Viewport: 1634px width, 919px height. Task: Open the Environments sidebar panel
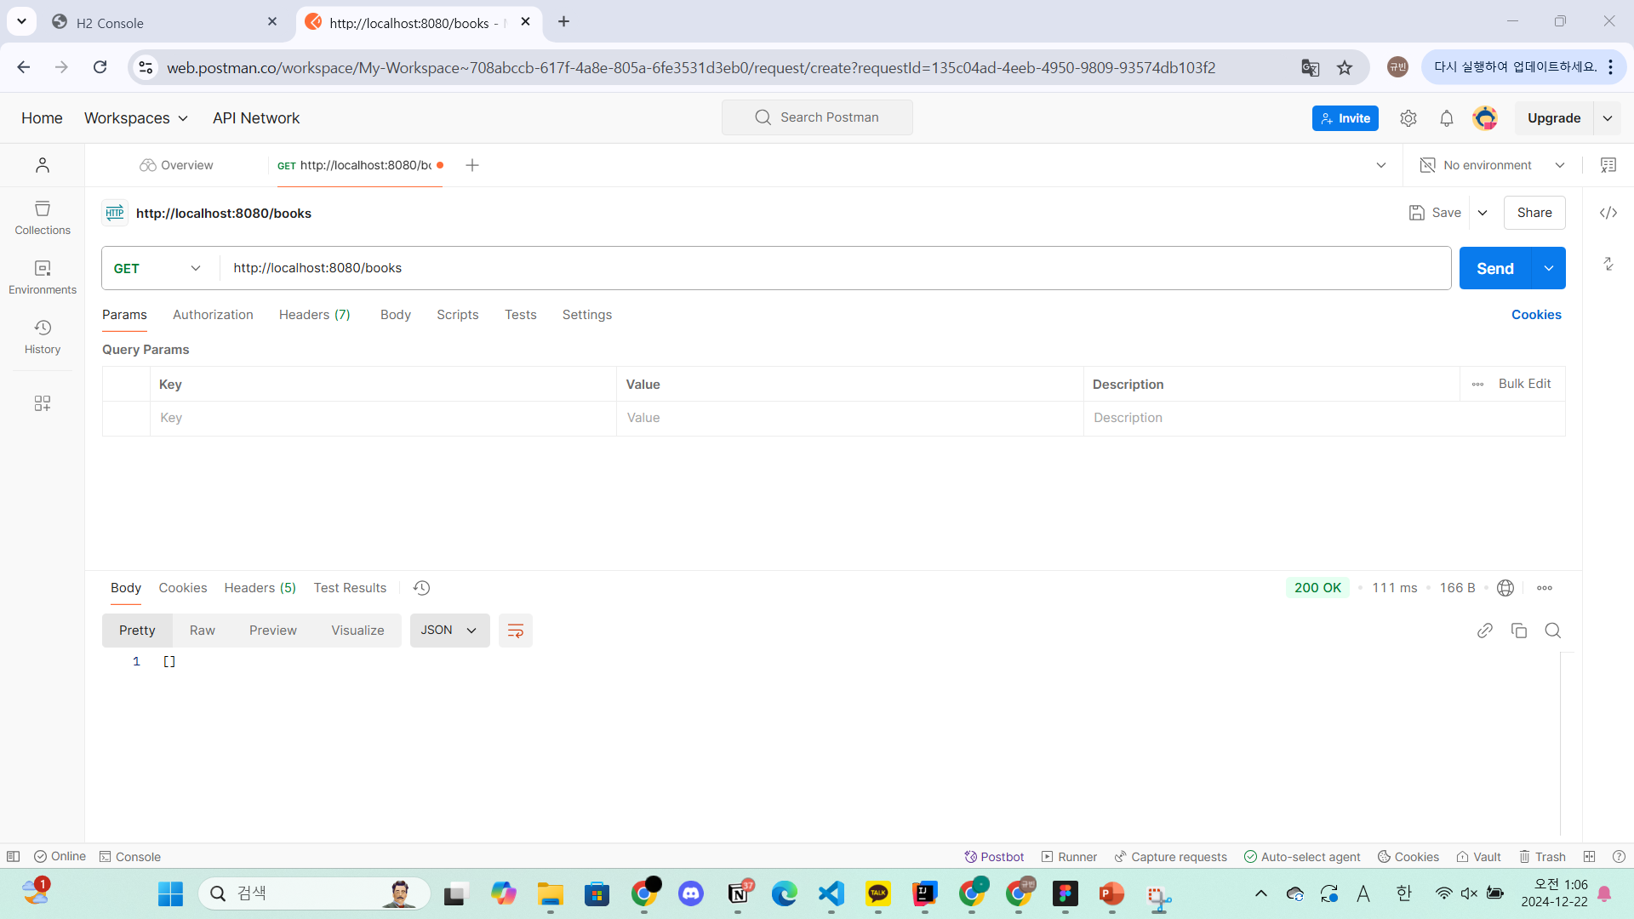pos(43,277)
